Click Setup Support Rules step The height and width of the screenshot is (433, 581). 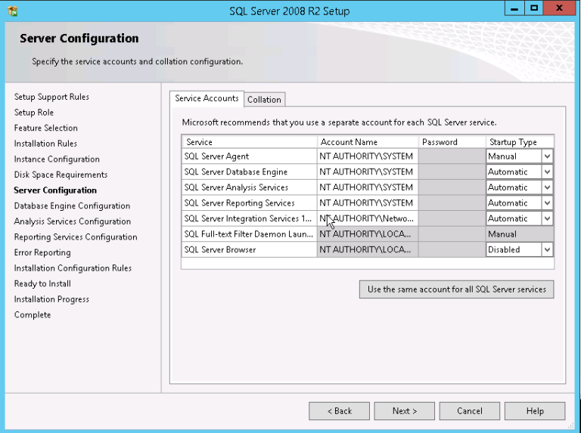point(51,97)
